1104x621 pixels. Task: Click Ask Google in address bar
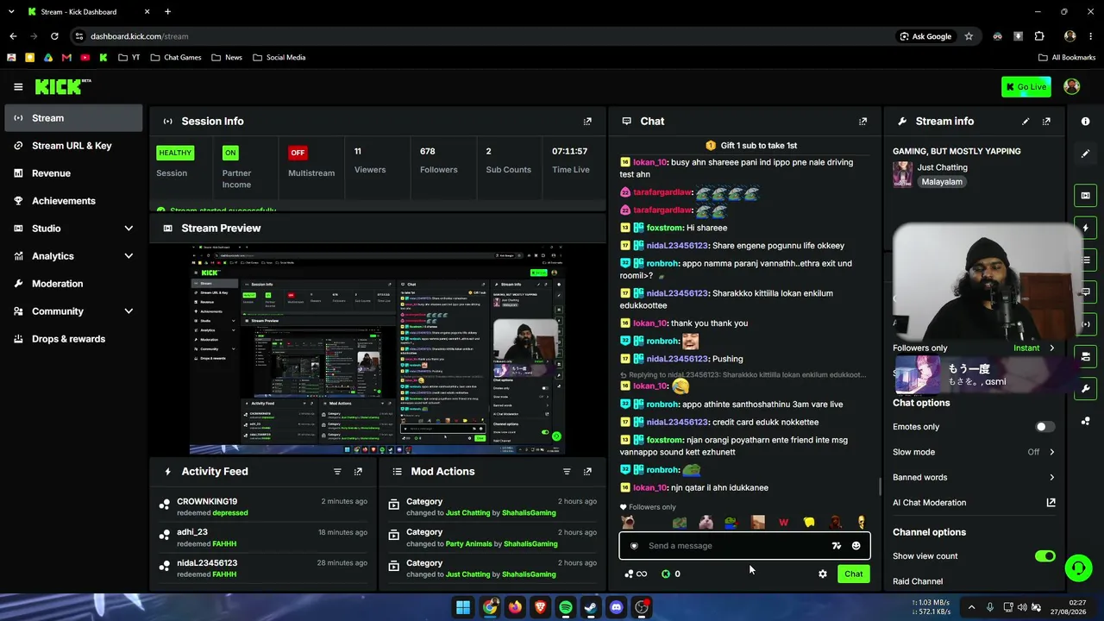925,36
